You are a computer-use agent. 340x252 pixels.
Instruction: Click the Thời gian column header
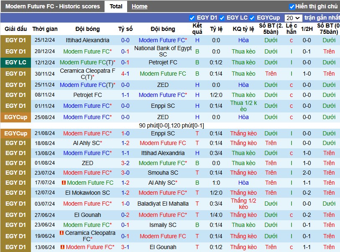coord(45,29)
